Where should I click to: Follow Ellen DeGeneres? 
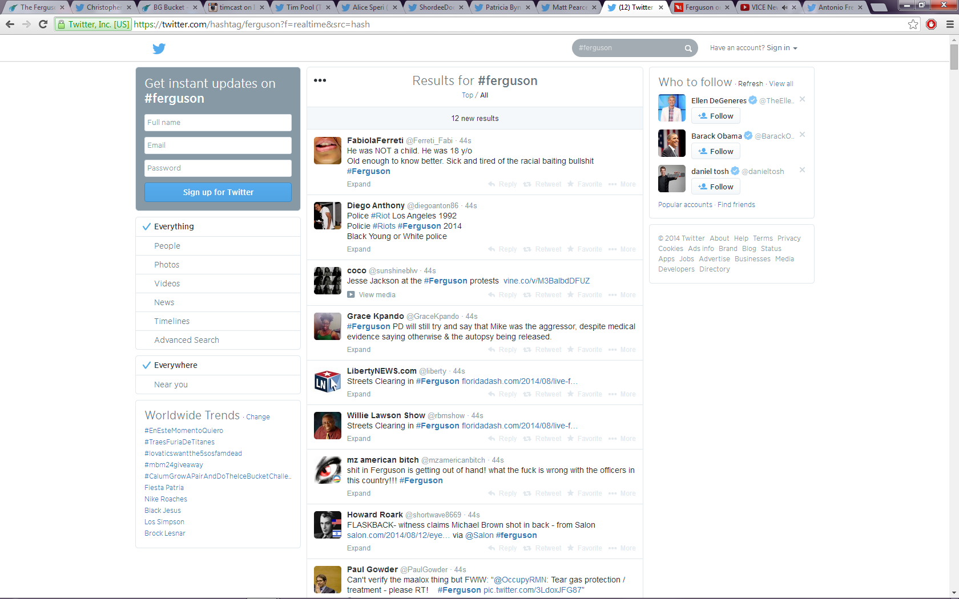(716, 116)
